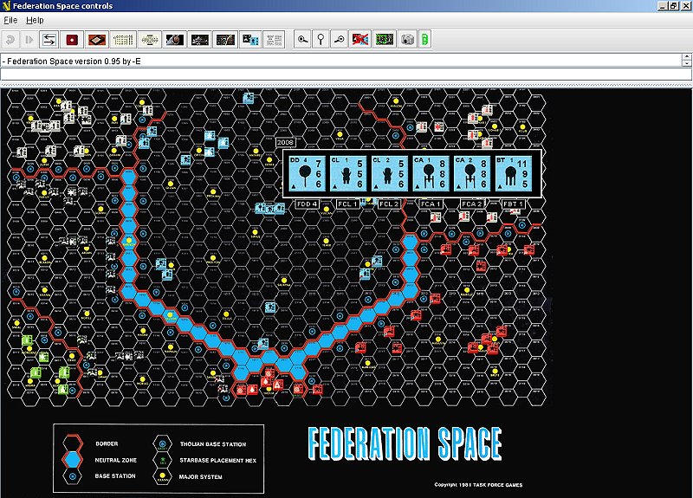
Task: Click the FCA 1 label
Action: coord(431,204)
